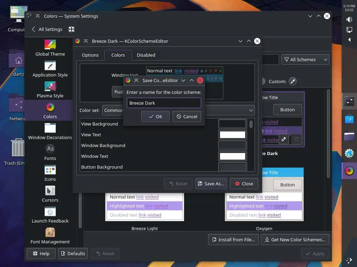Screen dimensions: 357x267
Task: Select the Oxygen scheme thumbnail
Action: 264,194
